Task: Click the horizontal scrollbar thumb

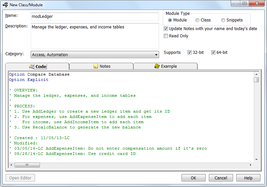Action: pyautogui.click(x=27, y=165)
